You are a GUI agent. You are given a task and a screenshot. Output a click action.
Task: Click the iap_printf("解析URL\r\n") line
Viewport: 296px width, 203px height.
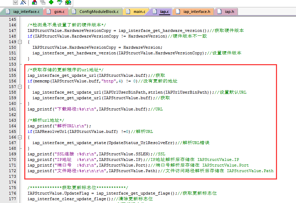(x=59, y=126)
